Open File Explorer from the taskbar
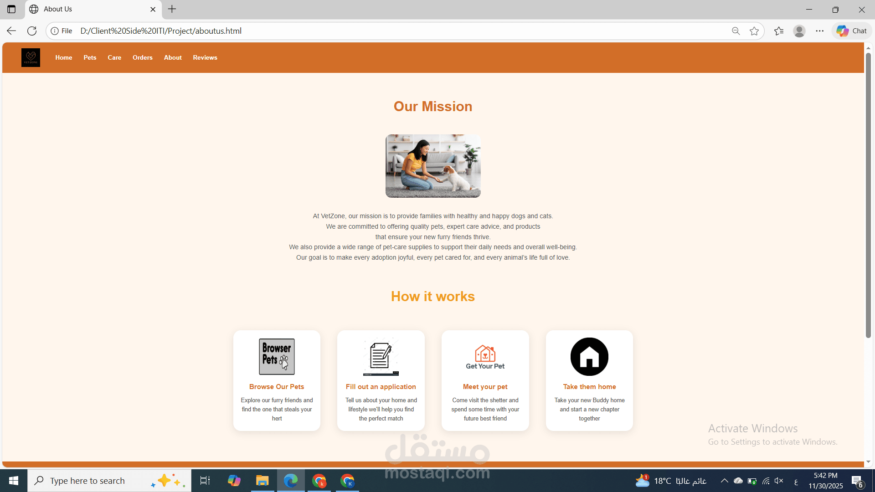This screenshot has width=875, height=492. (262, 481)
